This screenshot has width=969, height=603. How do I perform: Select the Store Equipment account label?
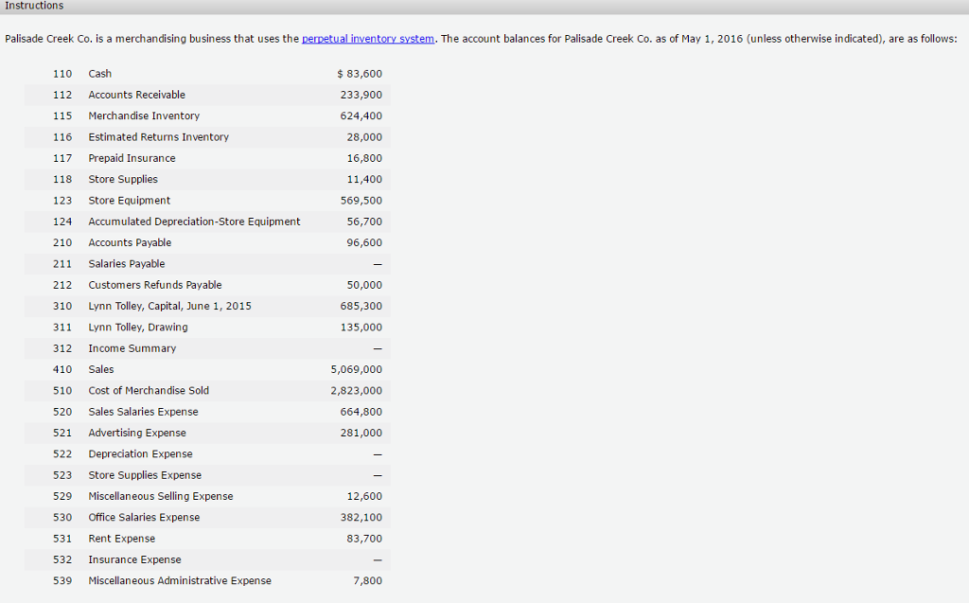[129, 200]
